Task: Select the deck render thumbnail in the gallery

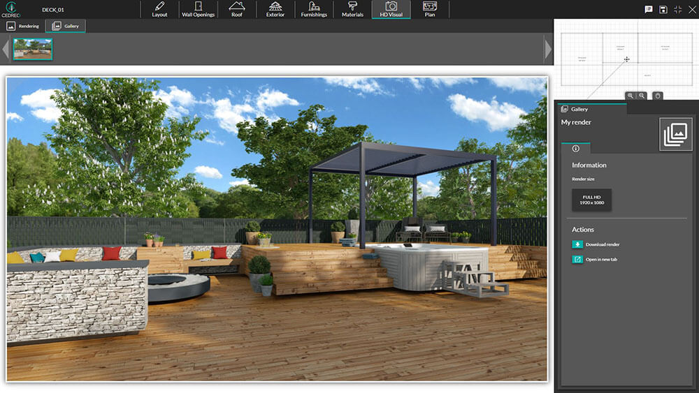Action: [32, 49]
